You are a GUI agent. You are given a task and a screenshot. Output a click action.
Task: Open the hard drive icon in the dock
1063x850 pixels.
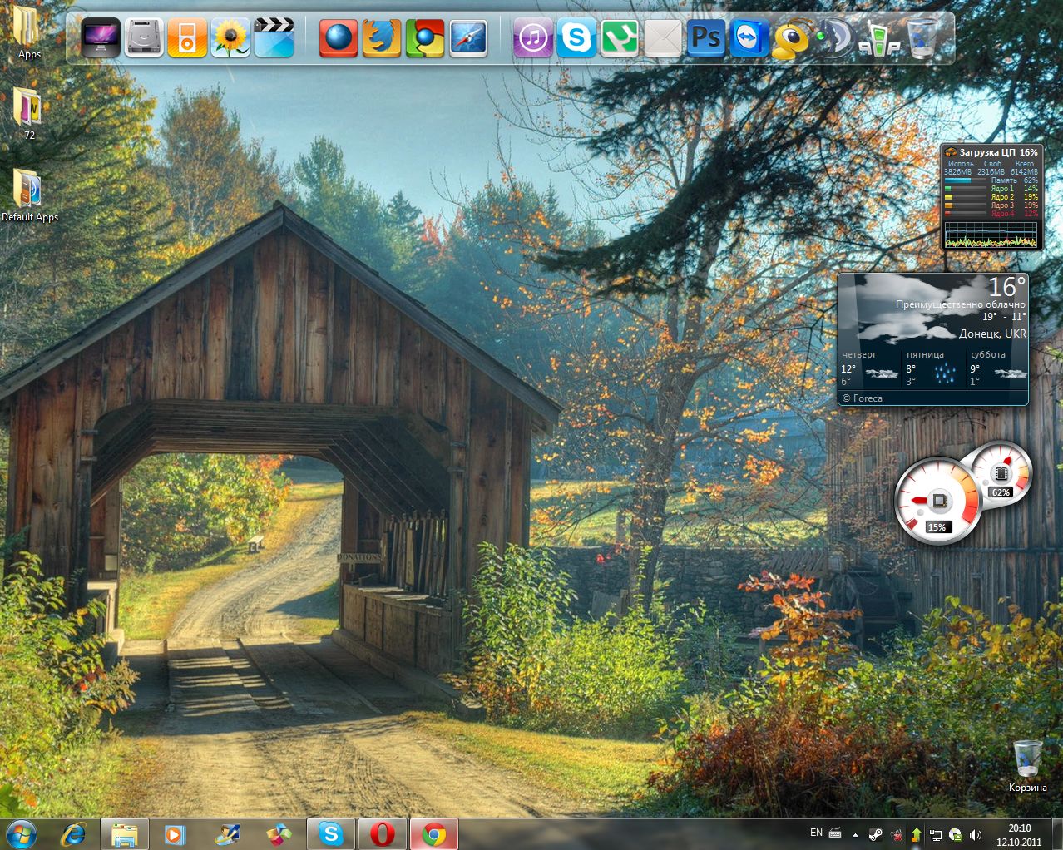[144, 38]
